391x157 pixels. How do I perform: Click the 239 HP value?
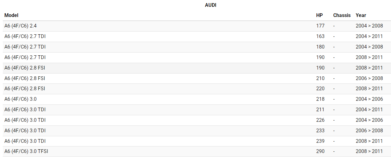[320, 141]
